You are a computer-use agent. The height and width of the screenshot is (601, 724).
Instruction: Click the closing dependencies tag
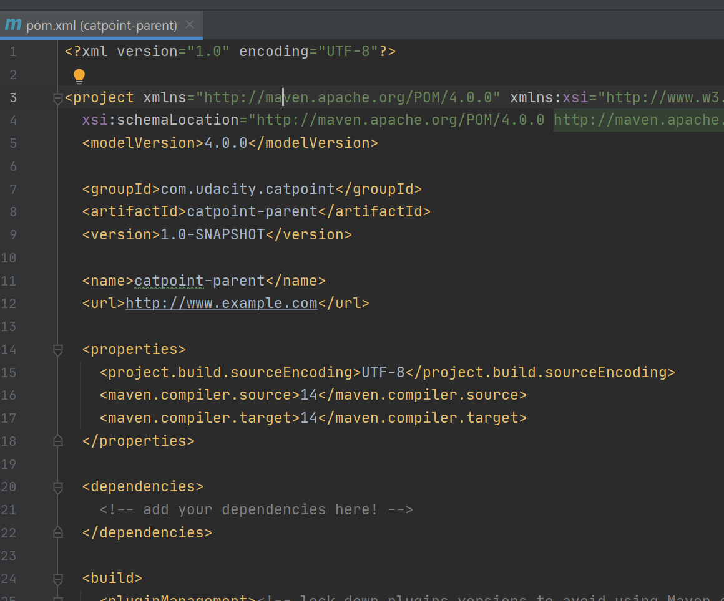coord(147,533)
